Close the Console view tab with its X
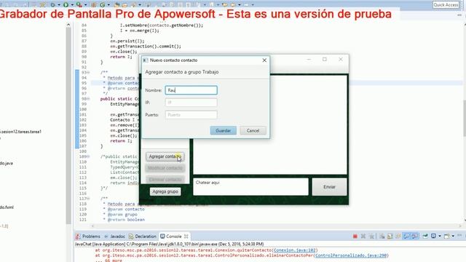 tap(186, 237)
